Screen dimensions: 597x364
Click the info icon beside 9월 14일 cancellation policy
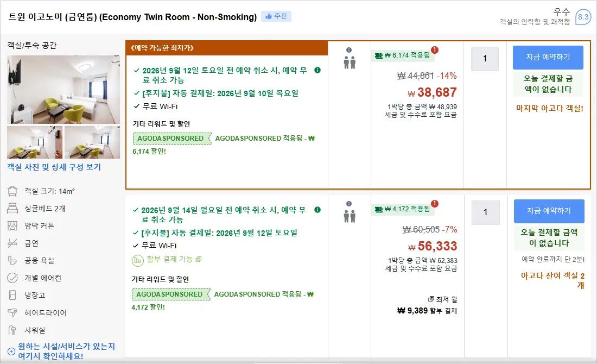(x=317, y=210)
